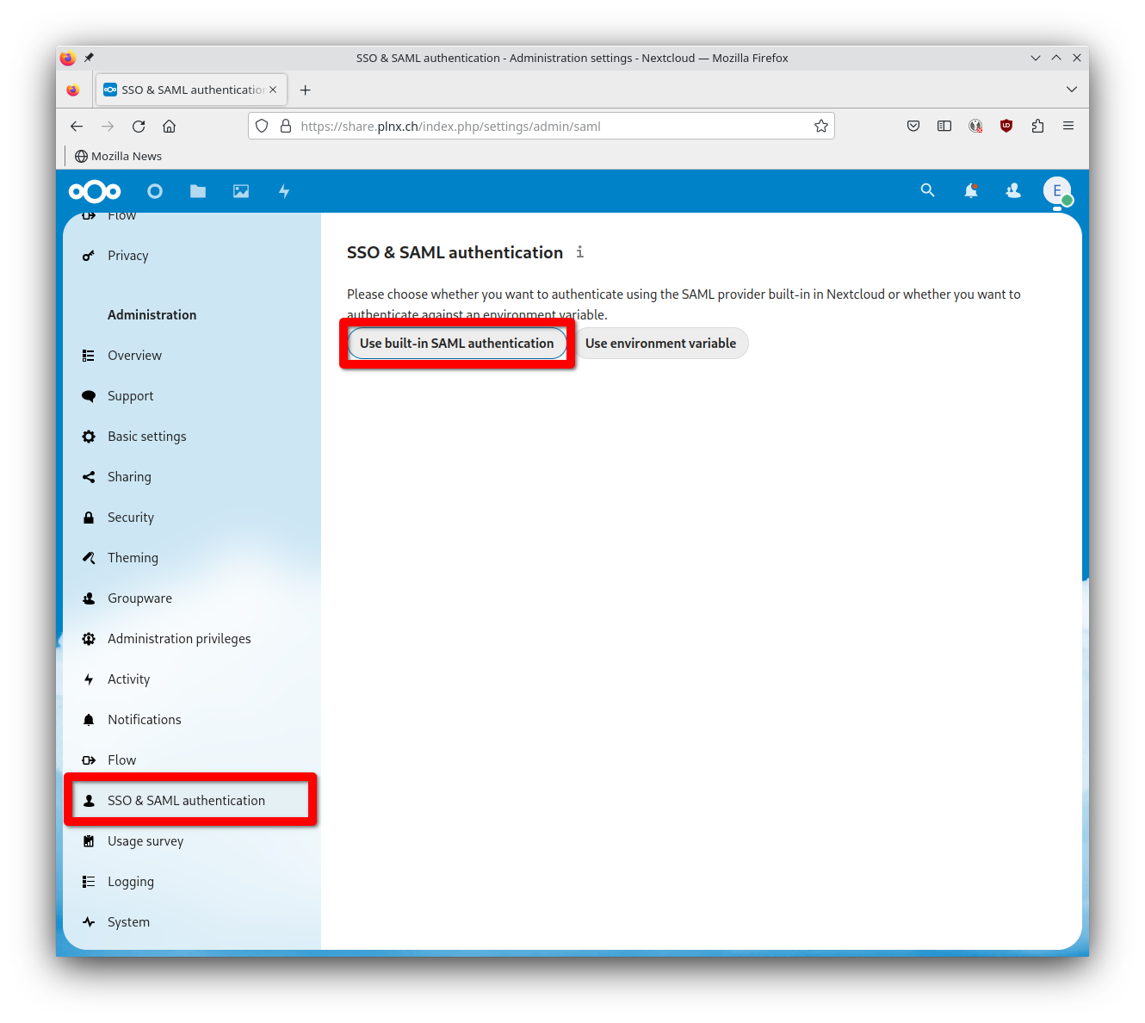
Task: Open the notifications bell
Action: [970, 191]
